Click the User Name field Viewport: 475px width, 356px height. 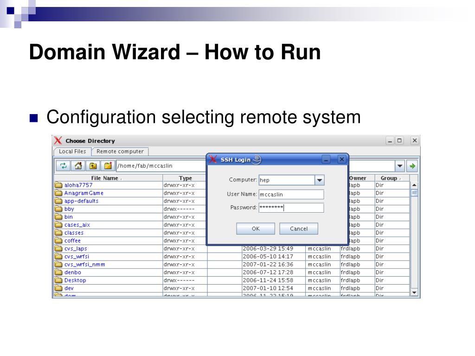(x=291, y=194)
